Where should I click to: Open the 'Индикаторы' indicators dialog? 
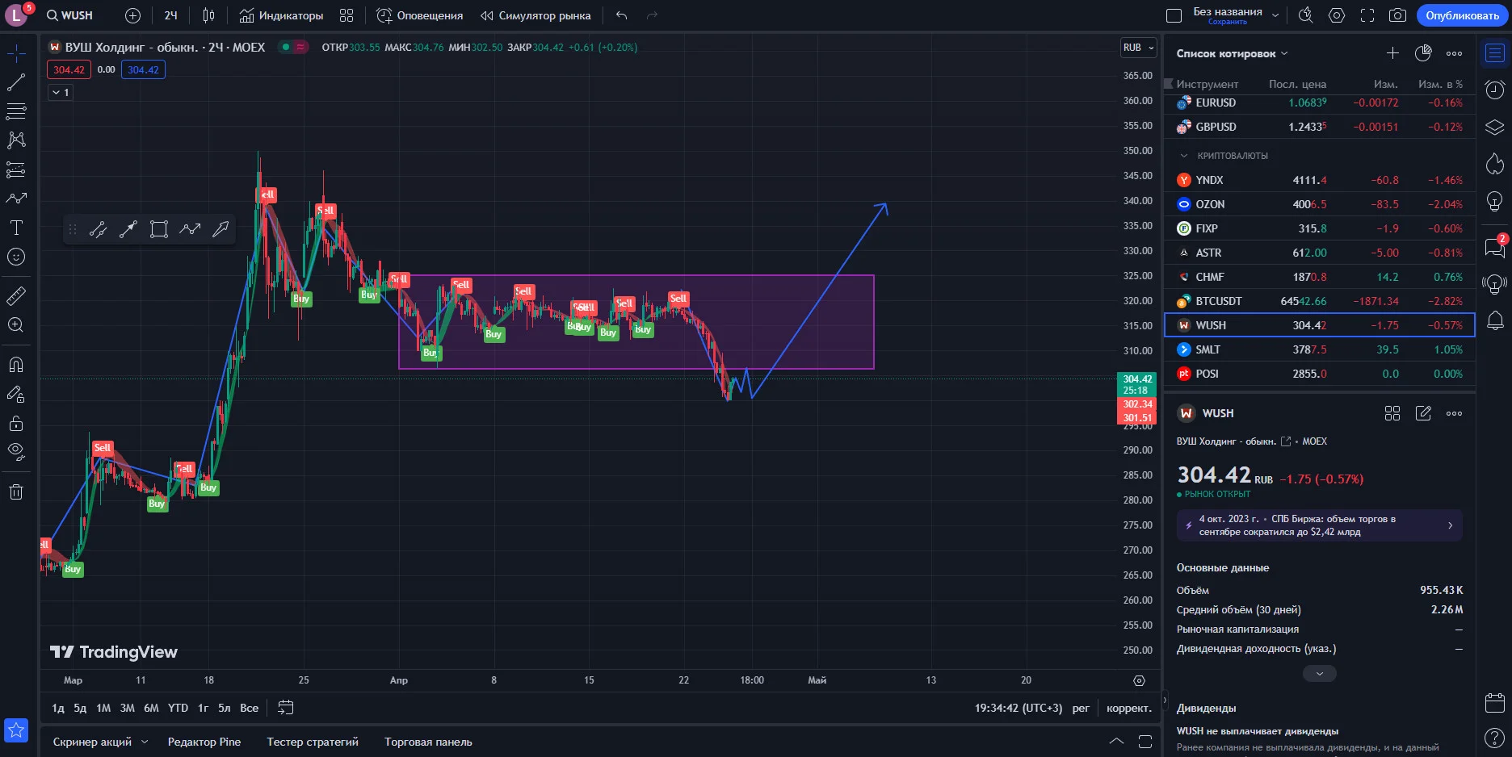[281, 15]
